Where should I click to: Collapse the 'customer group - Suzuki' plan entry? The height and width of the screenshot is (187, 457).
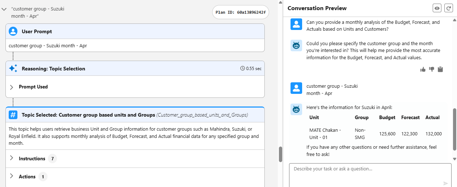pyautogui.click(x=4, y=9)
